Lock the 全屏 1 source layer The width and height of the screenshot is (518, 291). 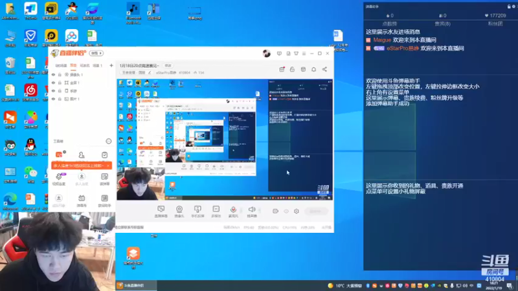[x=60, y=83]
